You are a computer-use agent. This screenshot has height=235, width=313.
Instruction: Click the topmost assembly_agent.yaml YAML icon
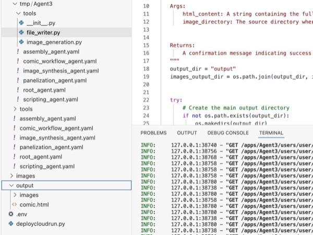coord(18,52)
